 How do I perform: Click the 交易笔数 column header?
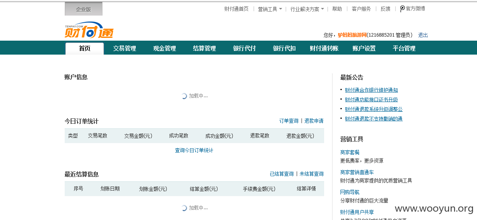click(98, 136)
